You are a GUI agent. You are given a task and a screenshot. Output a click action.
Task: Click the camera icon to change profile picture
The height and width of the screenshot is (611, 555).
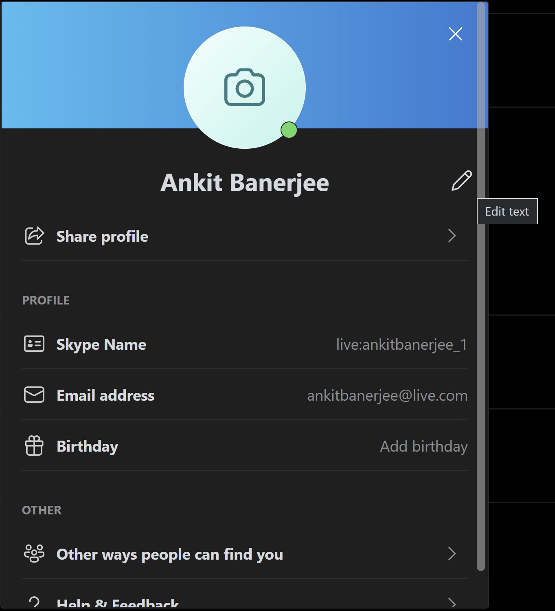point(244,87)
